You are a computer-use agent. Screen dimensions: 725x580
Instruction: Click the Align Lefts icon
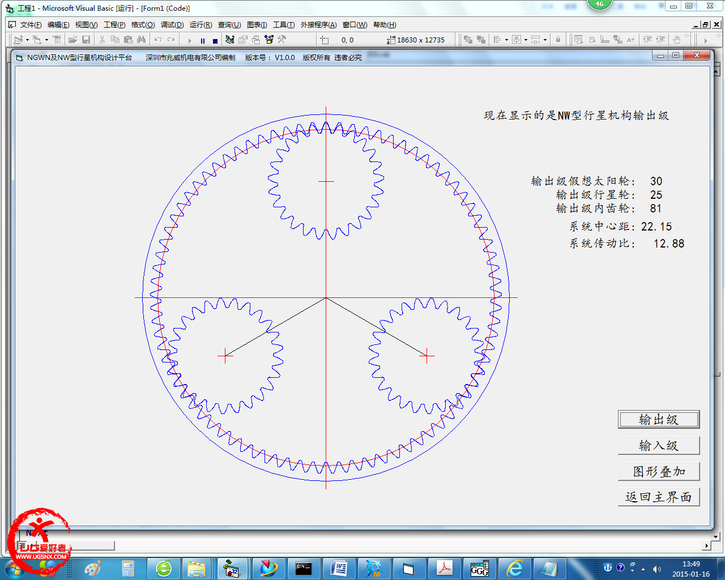497,40
